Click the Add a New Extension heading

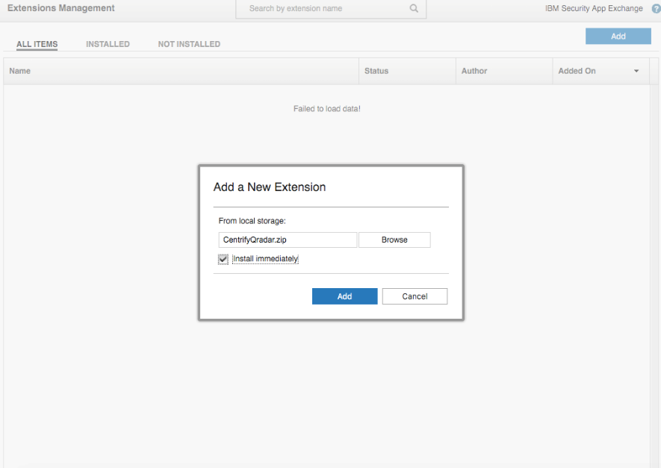point(270,187)
